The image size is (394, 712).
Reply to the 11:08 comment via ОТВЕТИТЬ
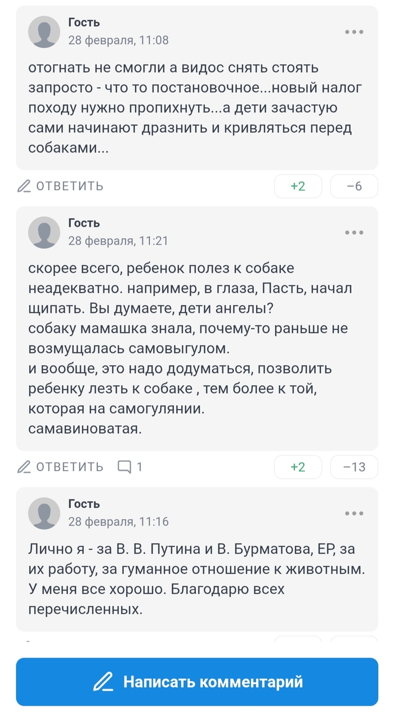pos(61,186)
